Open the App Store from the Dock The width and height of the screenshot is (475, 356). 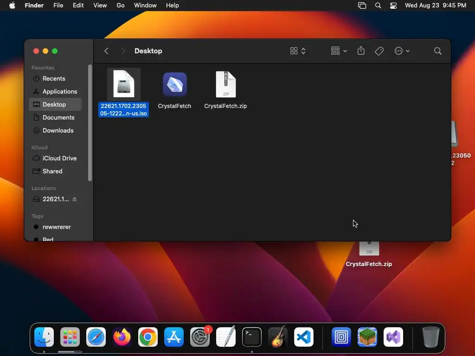[x=174, y=337]
